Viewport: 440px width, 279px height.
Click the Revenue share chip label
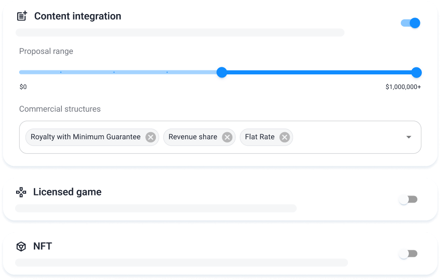pos(193,137)
